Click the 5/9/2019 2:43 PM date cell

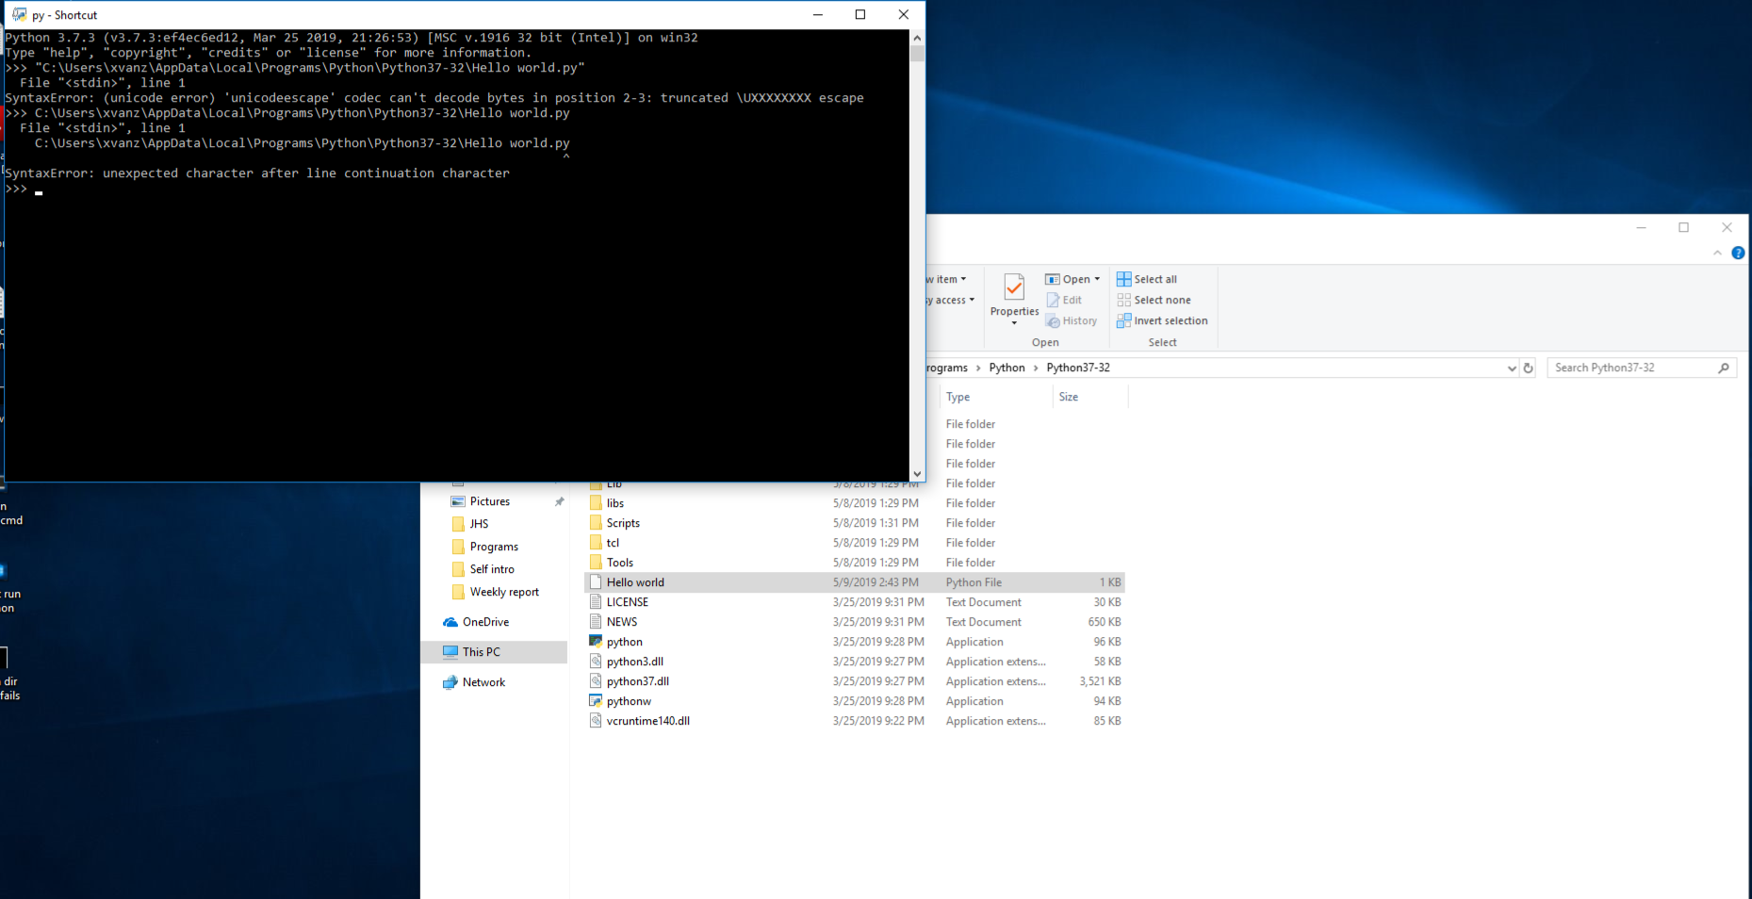point(876,582)
